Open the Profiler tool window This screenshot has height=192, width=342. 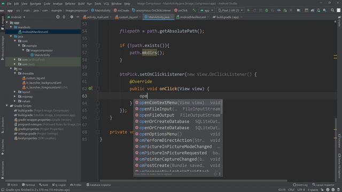click(76, 185)
